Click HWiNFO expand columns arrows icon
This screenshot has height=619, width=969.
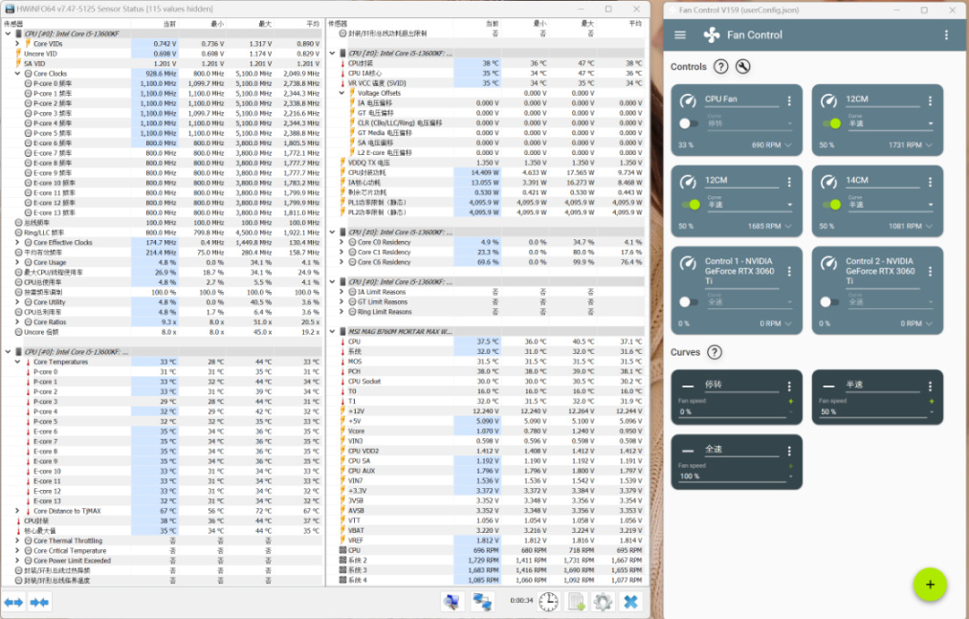point(13,602)
